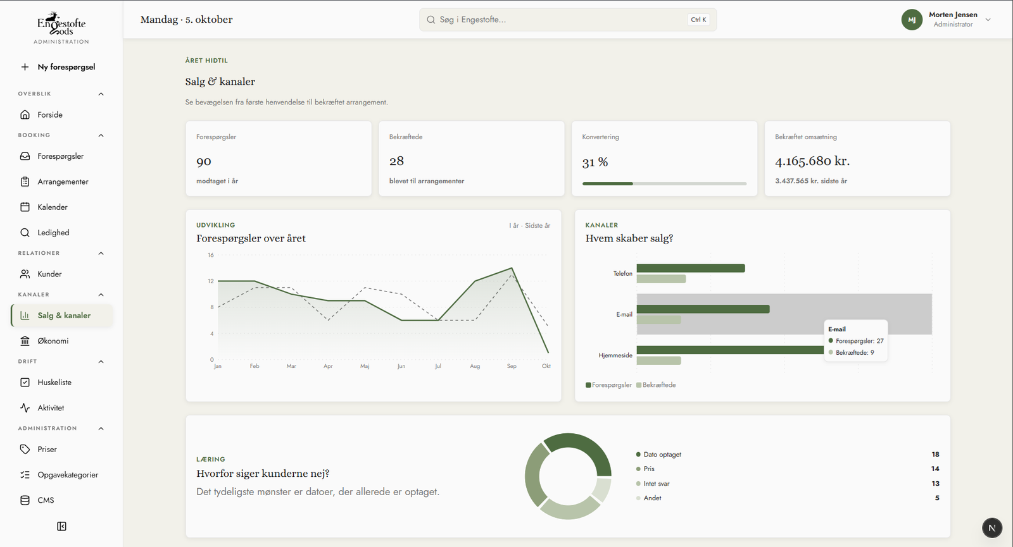The height and width of the screenshot is (547, 1013).
Task: Click the Intet svar legend row
Action: pyautogui.click(x=788, y=484)
